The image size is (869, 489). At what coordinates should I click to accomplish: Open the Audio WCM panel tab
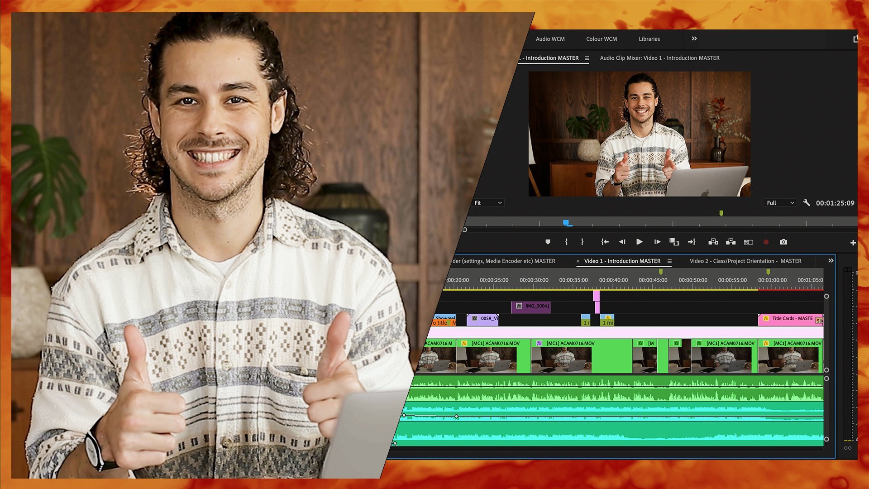point(550,39)
